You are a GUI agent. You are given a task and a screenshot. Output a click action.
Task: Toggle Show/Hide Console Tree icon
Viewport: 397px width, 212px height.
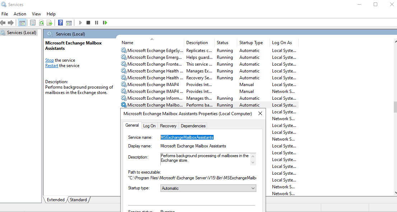[x=22, y=23]
